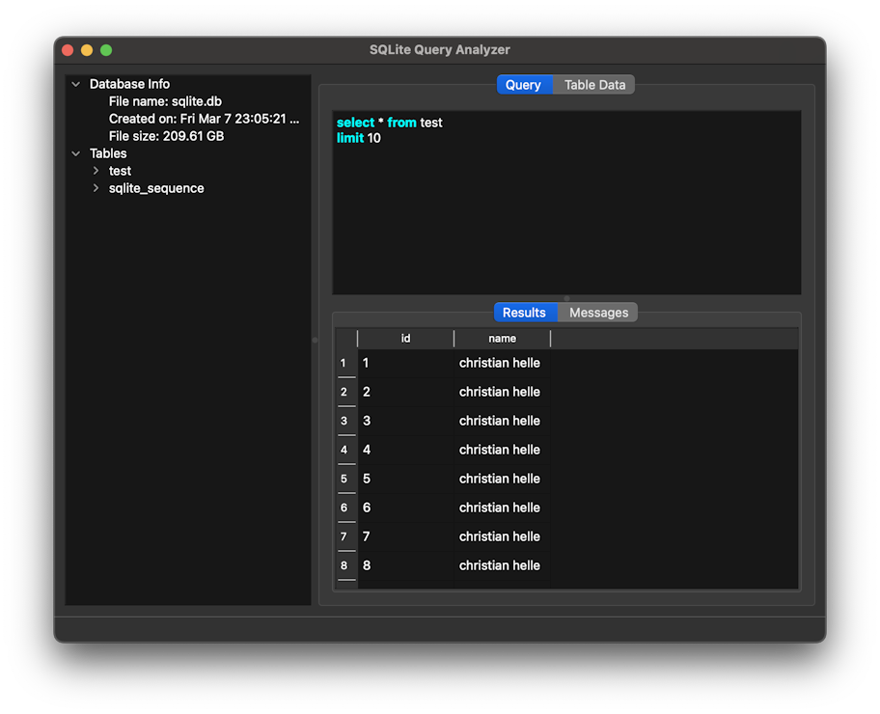Open the Messages tab
Screen dimensions: 880x714
point(598,313)
